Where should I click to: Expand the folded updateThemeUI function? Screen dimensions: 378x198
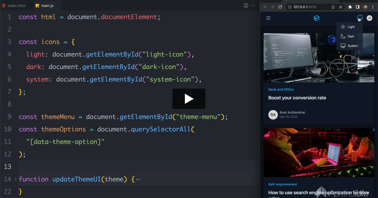point(15,179)
